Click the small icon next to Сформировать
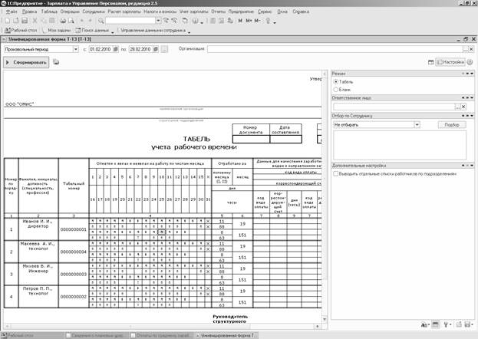The width and height of the screenshot is (478, 339). pos(56,62)
